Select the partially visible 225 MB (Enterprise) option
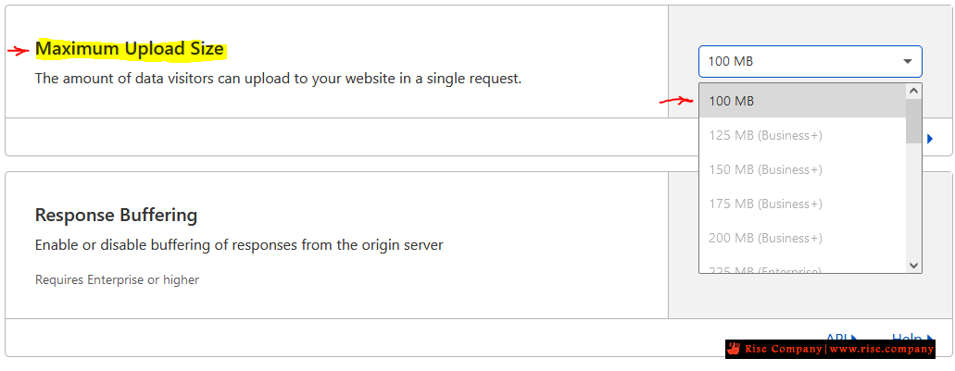 point(803,267)
